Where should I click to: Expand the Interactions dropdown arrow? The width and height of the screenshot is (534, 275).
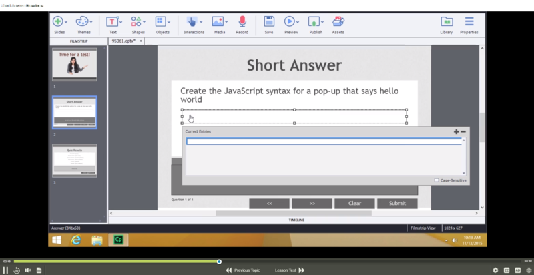point(201,22)
